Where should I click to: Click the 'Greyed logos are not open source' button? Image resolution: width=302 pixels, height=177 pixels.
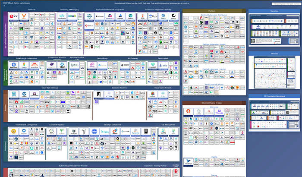click(x=286, y=4)
